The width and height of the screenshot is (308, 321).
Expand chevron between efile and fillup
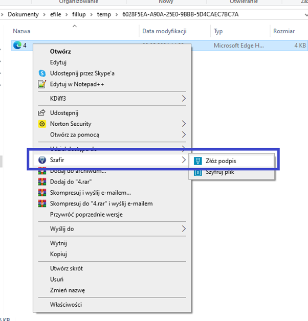click(x=67, y=15)
